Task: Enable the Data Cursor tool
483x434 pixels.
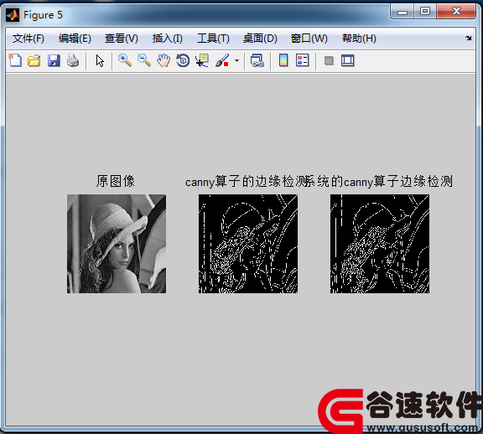Action: point(202,60)
